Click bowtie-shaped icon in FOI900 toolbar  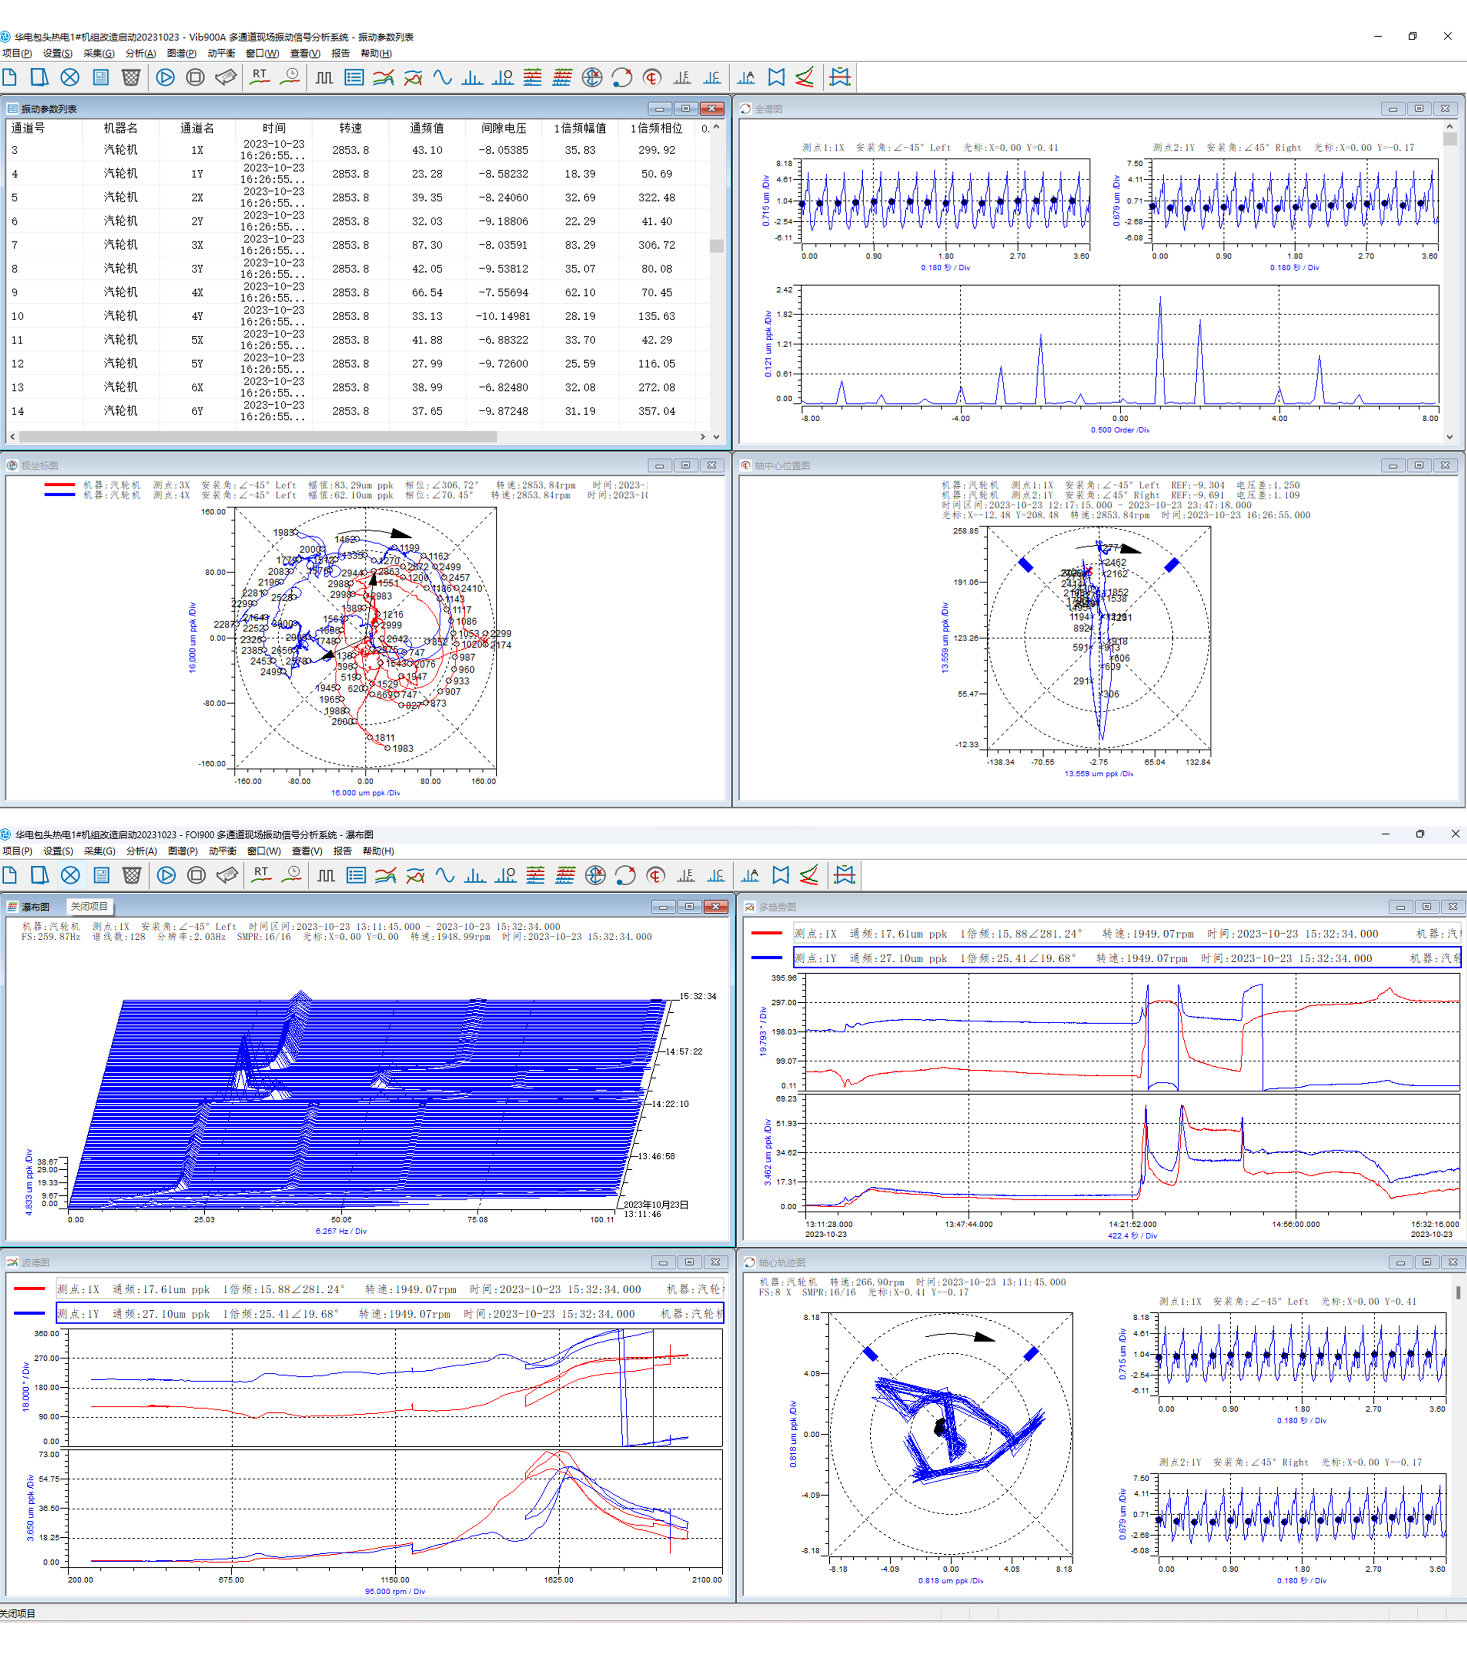(781, 875)
